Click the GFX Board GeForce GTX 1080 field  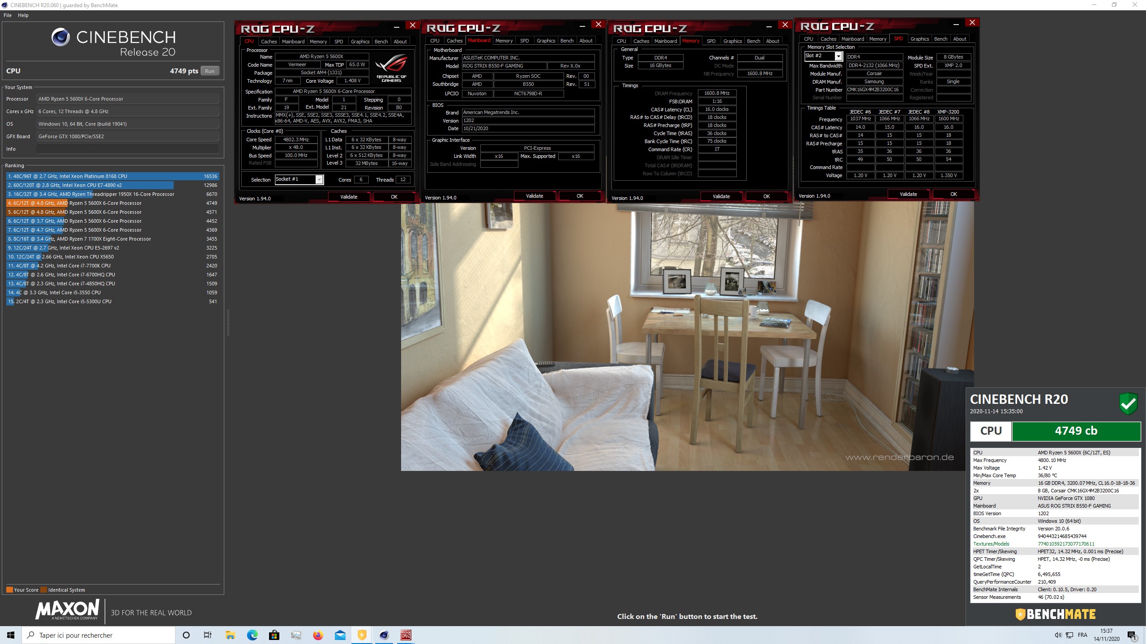[128, 136]
